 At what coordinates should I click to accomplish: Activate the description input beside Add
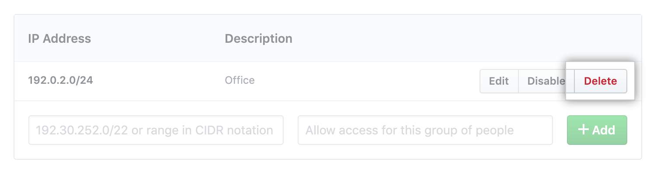point(425,130)
